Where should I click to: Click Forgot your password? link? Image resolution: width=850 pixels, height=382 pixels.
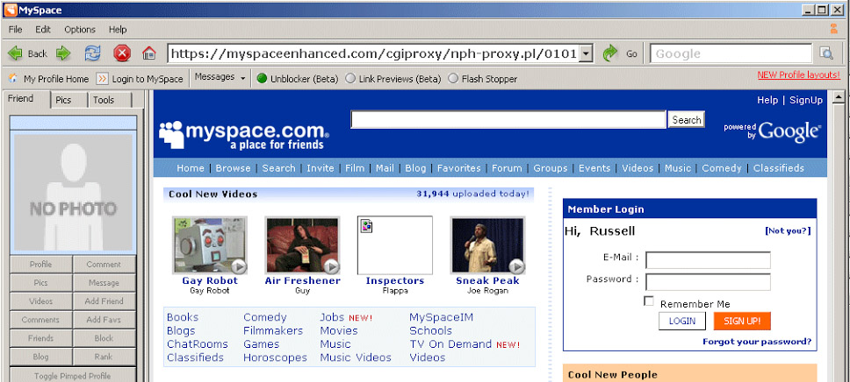coord(757,342)
